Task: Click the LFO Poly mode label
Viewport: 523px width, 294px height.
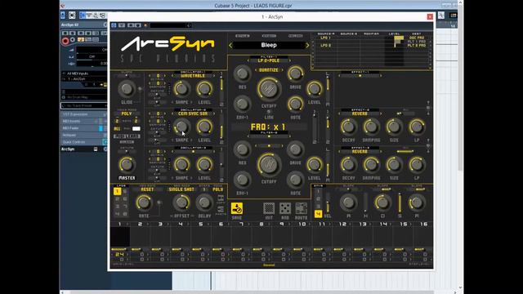Action: 218,189
